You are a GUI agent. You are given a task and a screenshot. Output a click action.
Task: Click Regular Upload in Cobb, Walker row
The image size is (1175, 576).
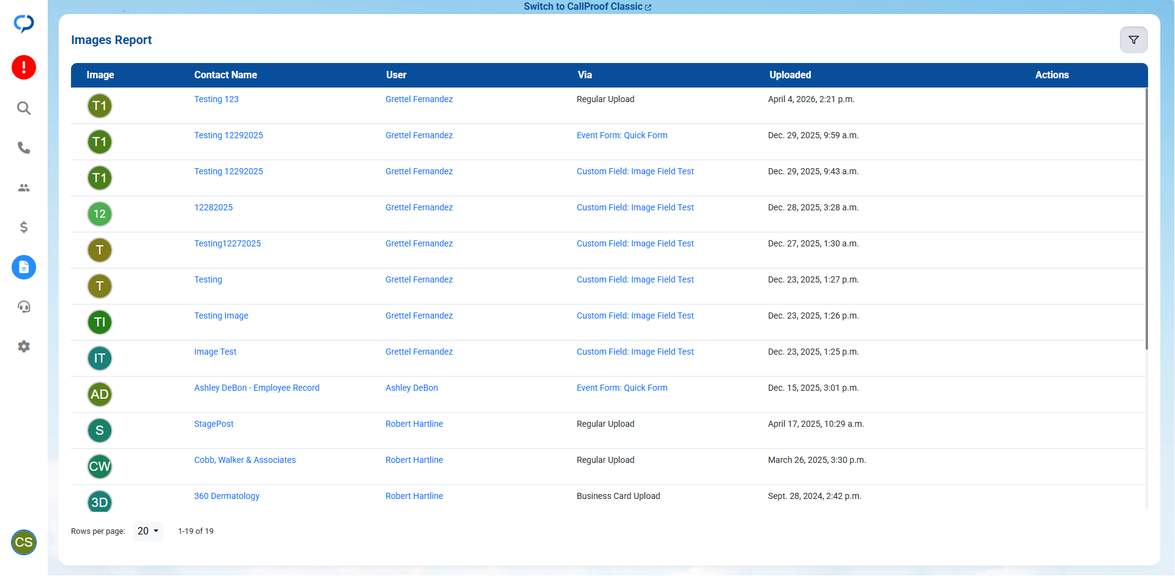click(605, 460)
